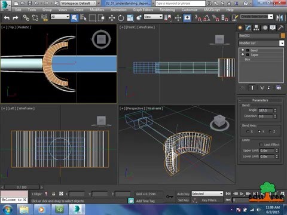The height and width of the screenshot is (215, 287).
Task: Click Edit Named Selection Sets icon
Action: click(x=235, y=18)
